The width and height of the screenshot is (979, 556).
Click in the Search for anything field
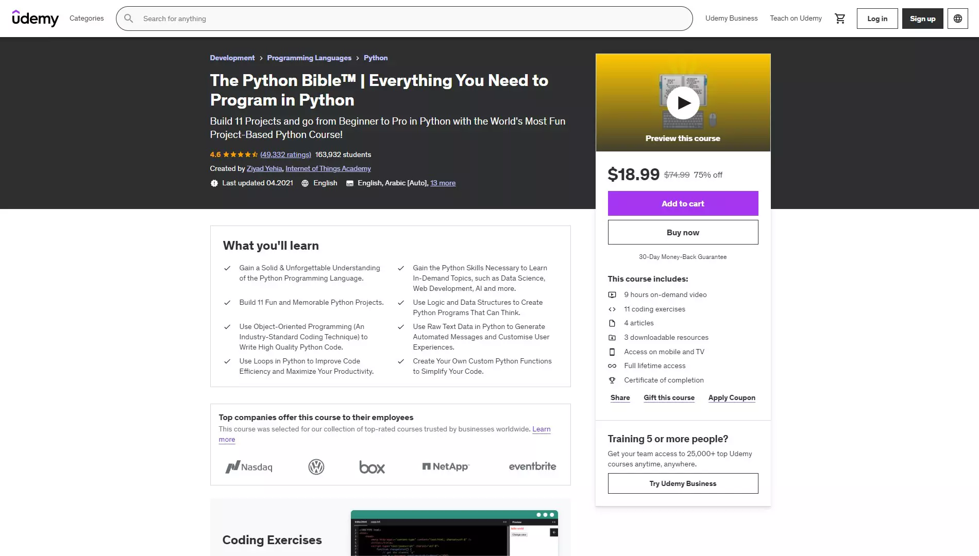404,19
